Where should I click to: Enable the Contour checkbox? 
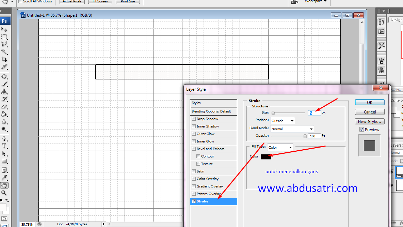[x=198, y=156]
